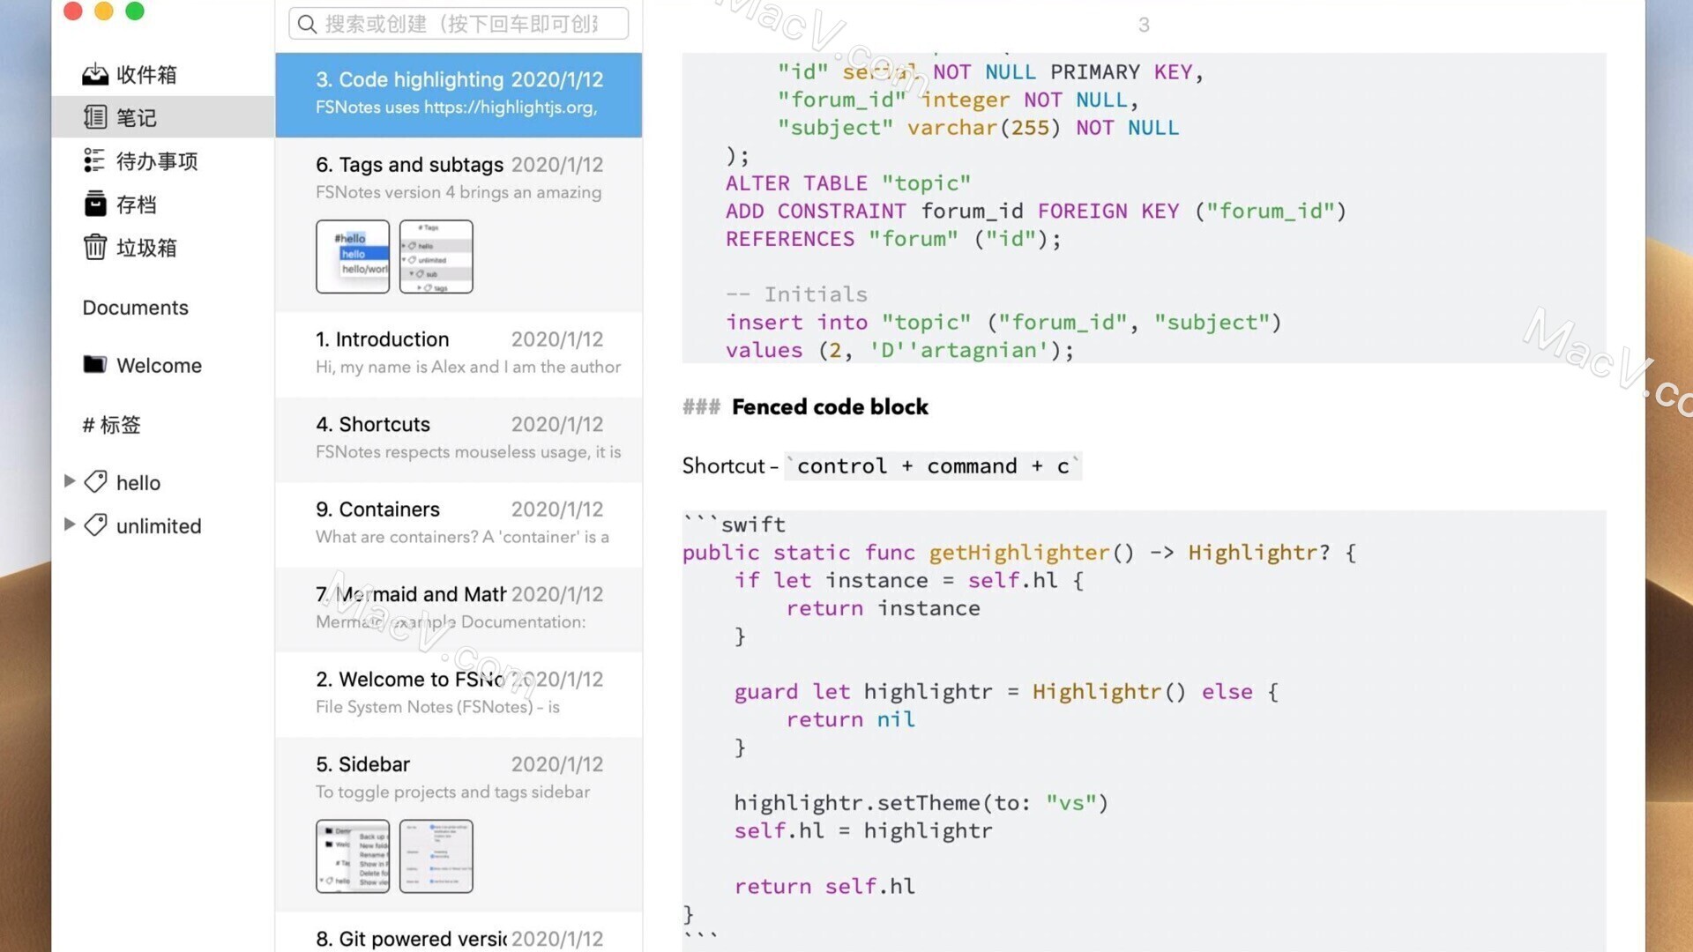Zoom the window with green button
The height and width of the screenshot is (952, 1693).
(x=135, y=11)
